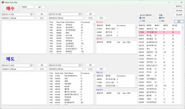Click the 결과 button
185x109 pixels.
[x=179, y=21]
